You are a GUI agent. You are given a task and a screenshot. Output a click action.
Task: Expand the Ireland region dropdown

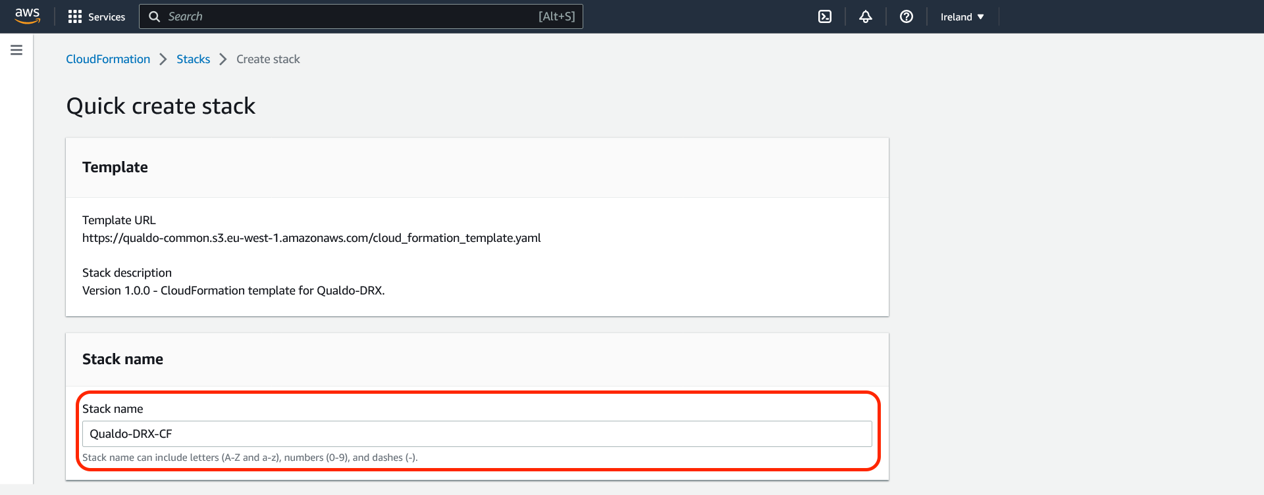tap(962, 17)
